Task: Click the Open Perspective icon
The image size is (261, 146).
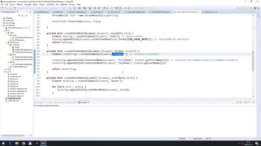Action: coord(251,8)
